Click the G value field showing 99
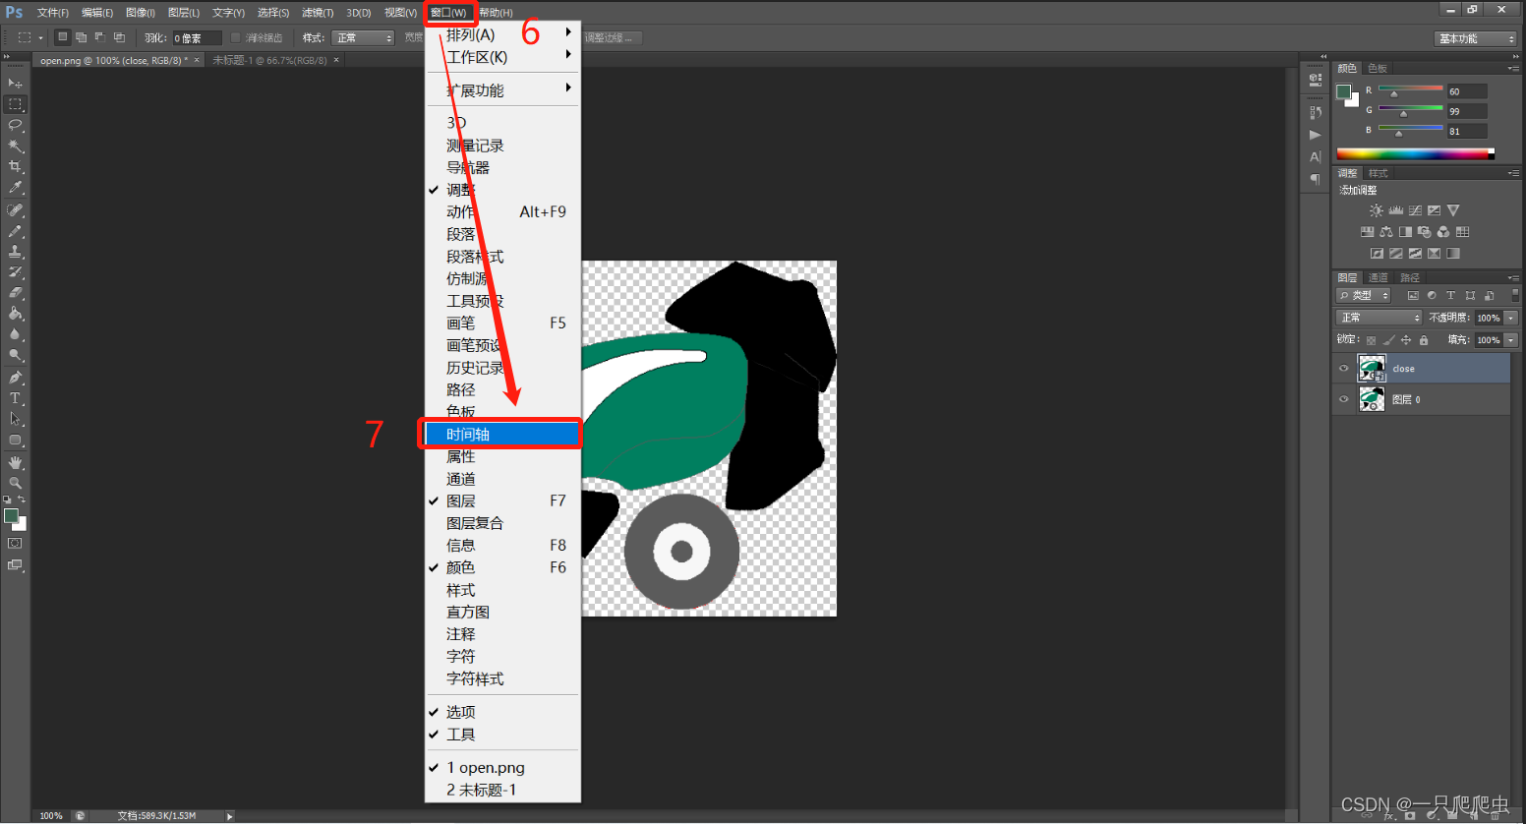The height and width of the screenshot is (824, 1526). tap(1466, 111)
